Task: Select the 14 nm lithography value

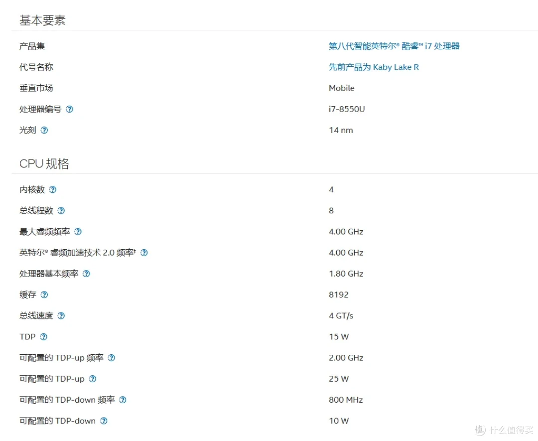Action: pyautogui.click(x=341, y=130)
